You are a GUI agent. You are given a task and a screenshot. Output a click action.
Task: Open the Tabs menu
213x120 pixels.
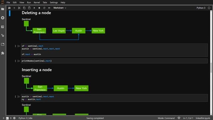(45, 2)
